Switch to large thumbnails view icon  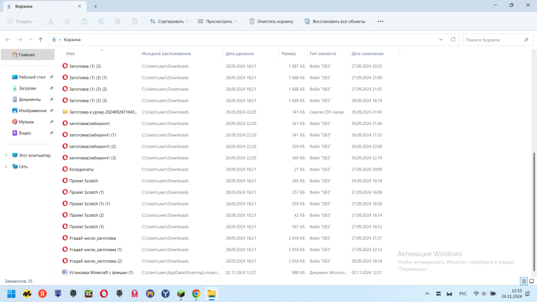click(x=532, y=281)
